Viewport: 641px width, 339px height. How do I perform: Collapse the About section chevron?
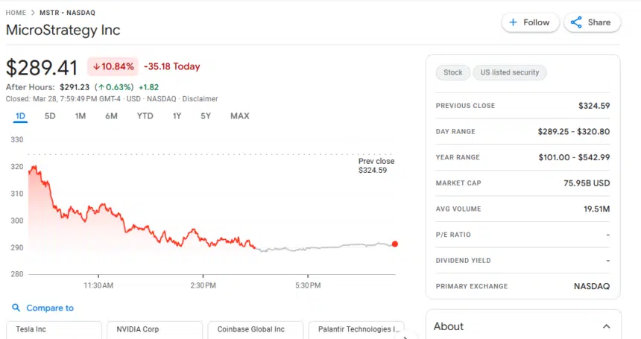click(x=606, y=326)
